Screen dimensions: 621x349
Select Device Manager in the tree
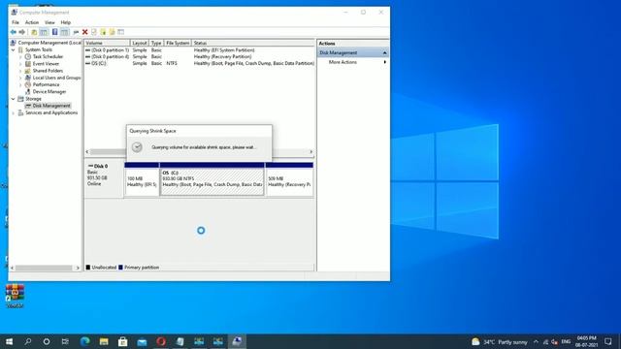tap(49, 92)
